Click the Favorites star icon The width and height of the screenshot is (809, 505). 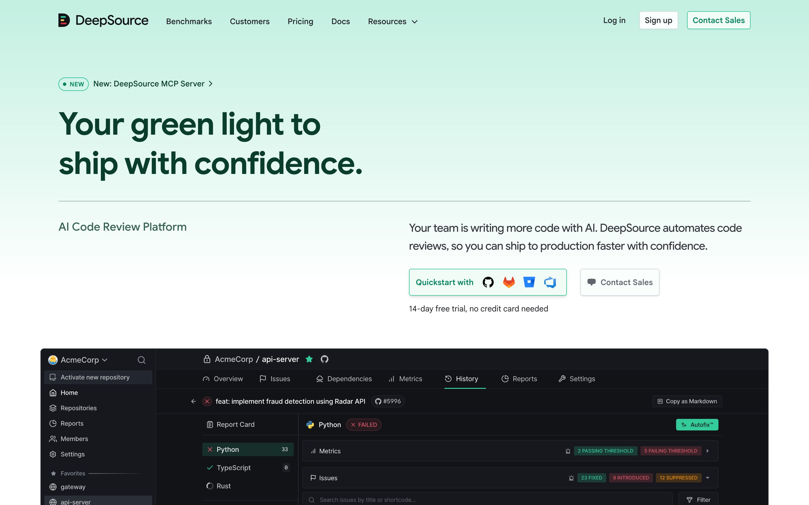point(53,473)
